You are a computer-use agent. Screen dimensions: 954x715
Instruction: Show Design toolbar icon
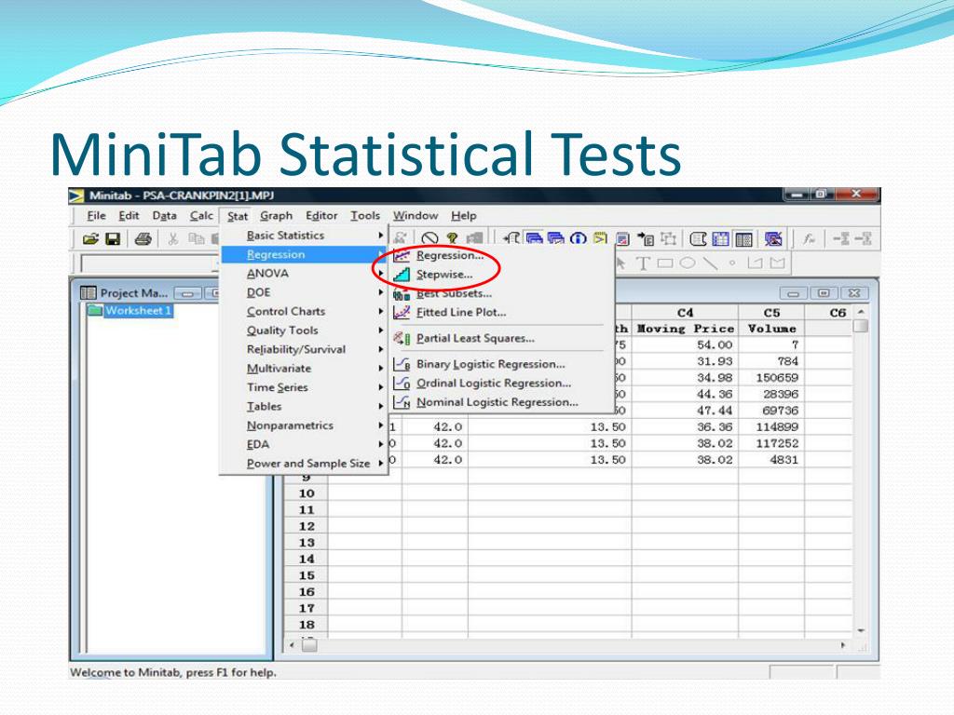pyautogui.click(x=668, y=238)
